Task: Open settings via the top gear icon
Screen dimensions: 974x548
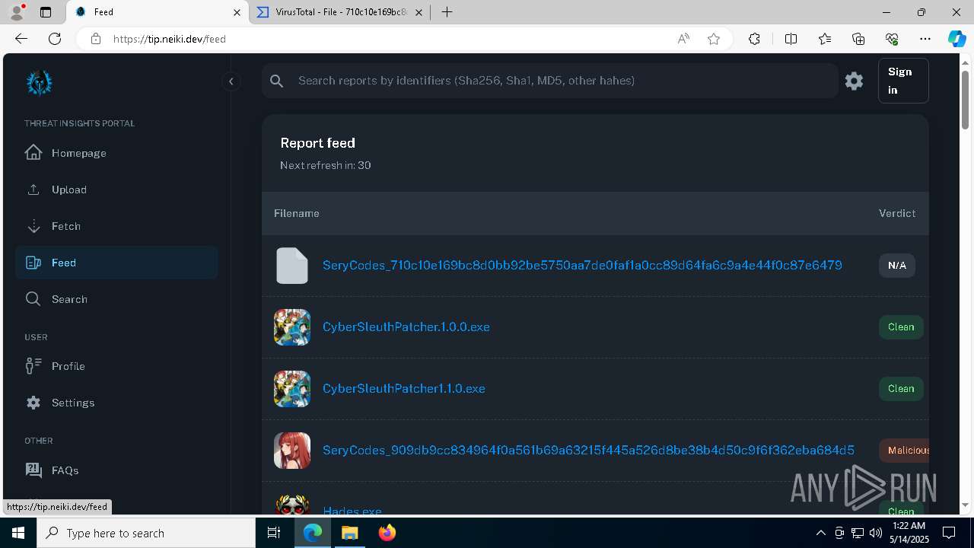Action: click(854, 81)
